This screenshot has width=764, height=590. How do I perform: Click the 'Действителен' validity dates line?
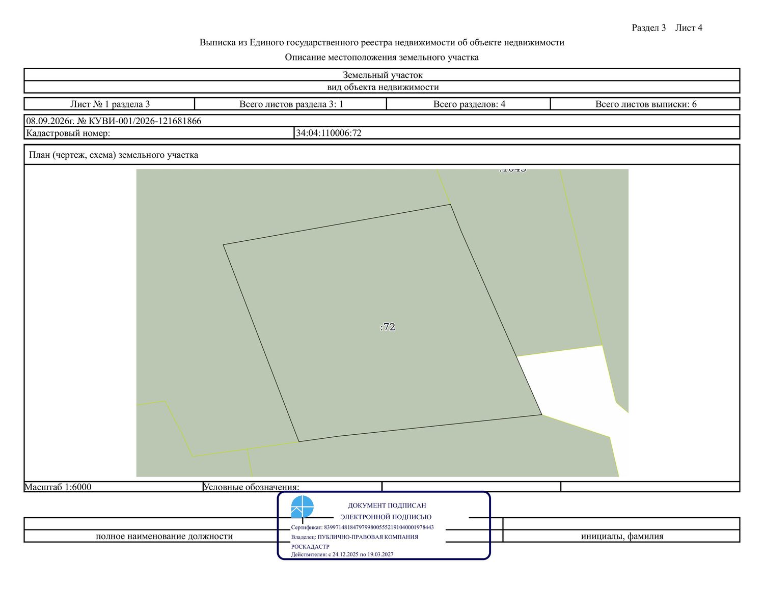click(342, 554)
